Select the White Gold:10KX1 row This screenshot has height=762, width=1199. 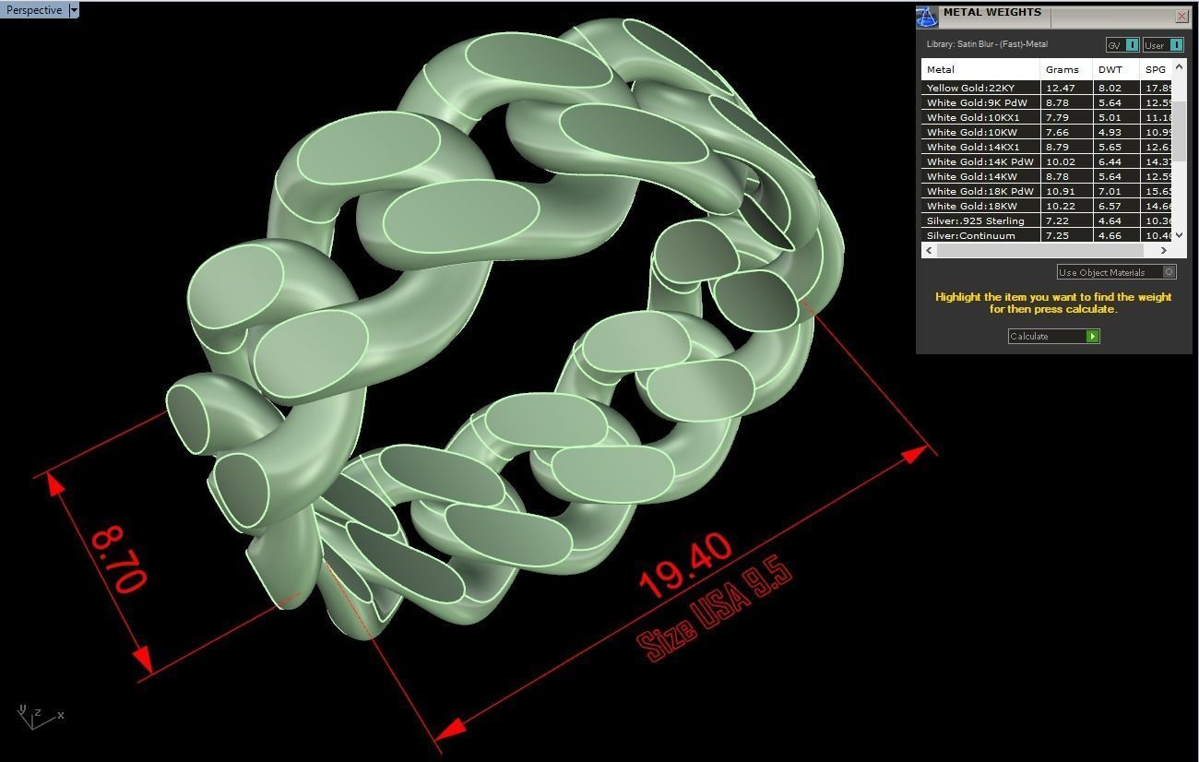(x=1047, y=117)
